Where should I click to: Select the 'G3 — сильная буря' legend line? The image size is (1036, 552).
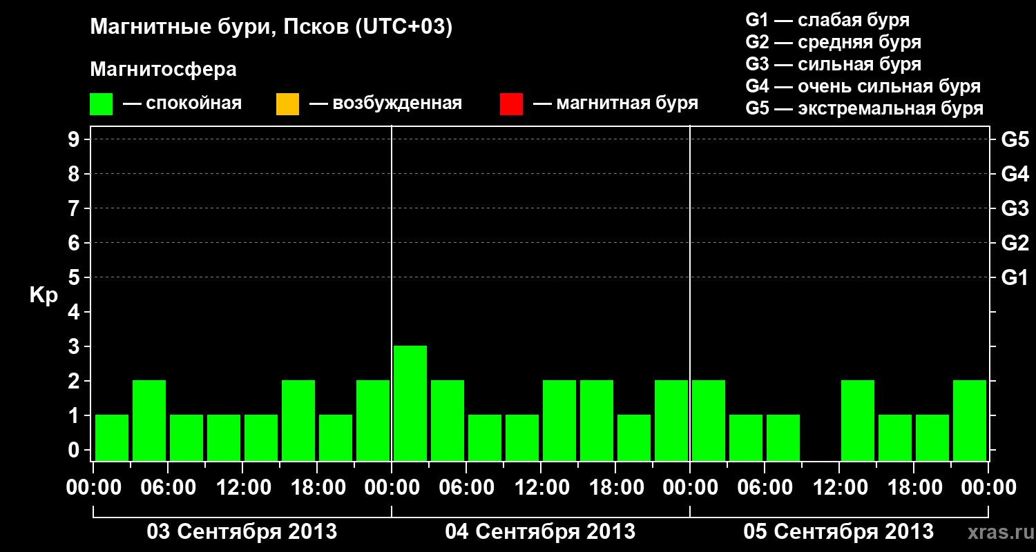tap(834, 64)
